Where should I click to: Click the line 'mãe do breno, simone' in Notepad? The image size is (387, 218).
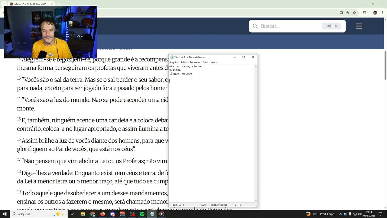tap(185, 66)
